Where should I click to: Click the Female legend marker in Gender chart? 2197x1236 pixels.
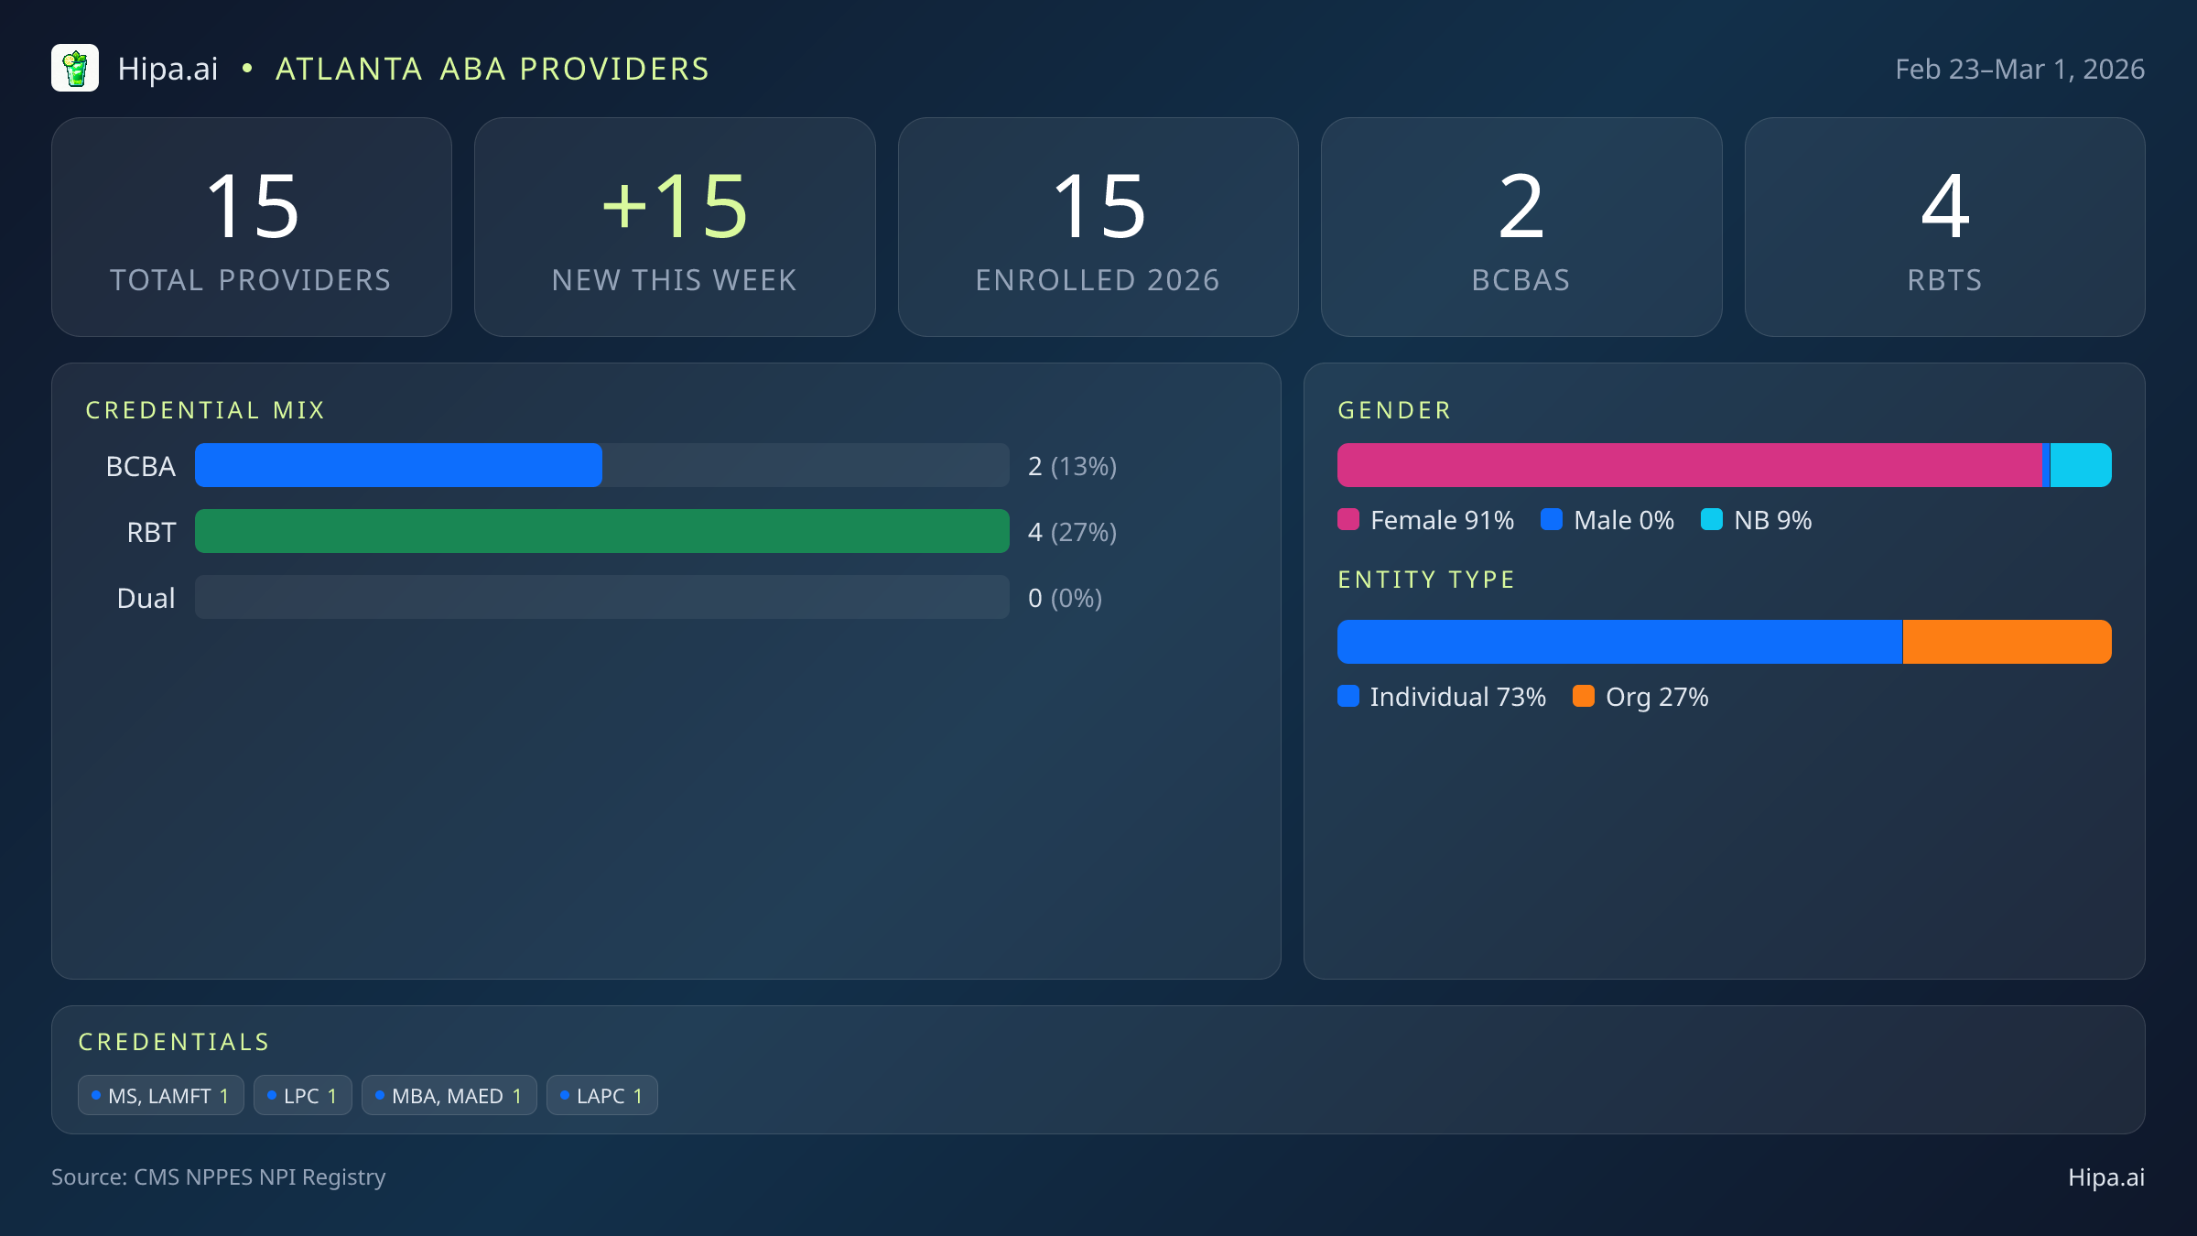[x=1349, y=519]
